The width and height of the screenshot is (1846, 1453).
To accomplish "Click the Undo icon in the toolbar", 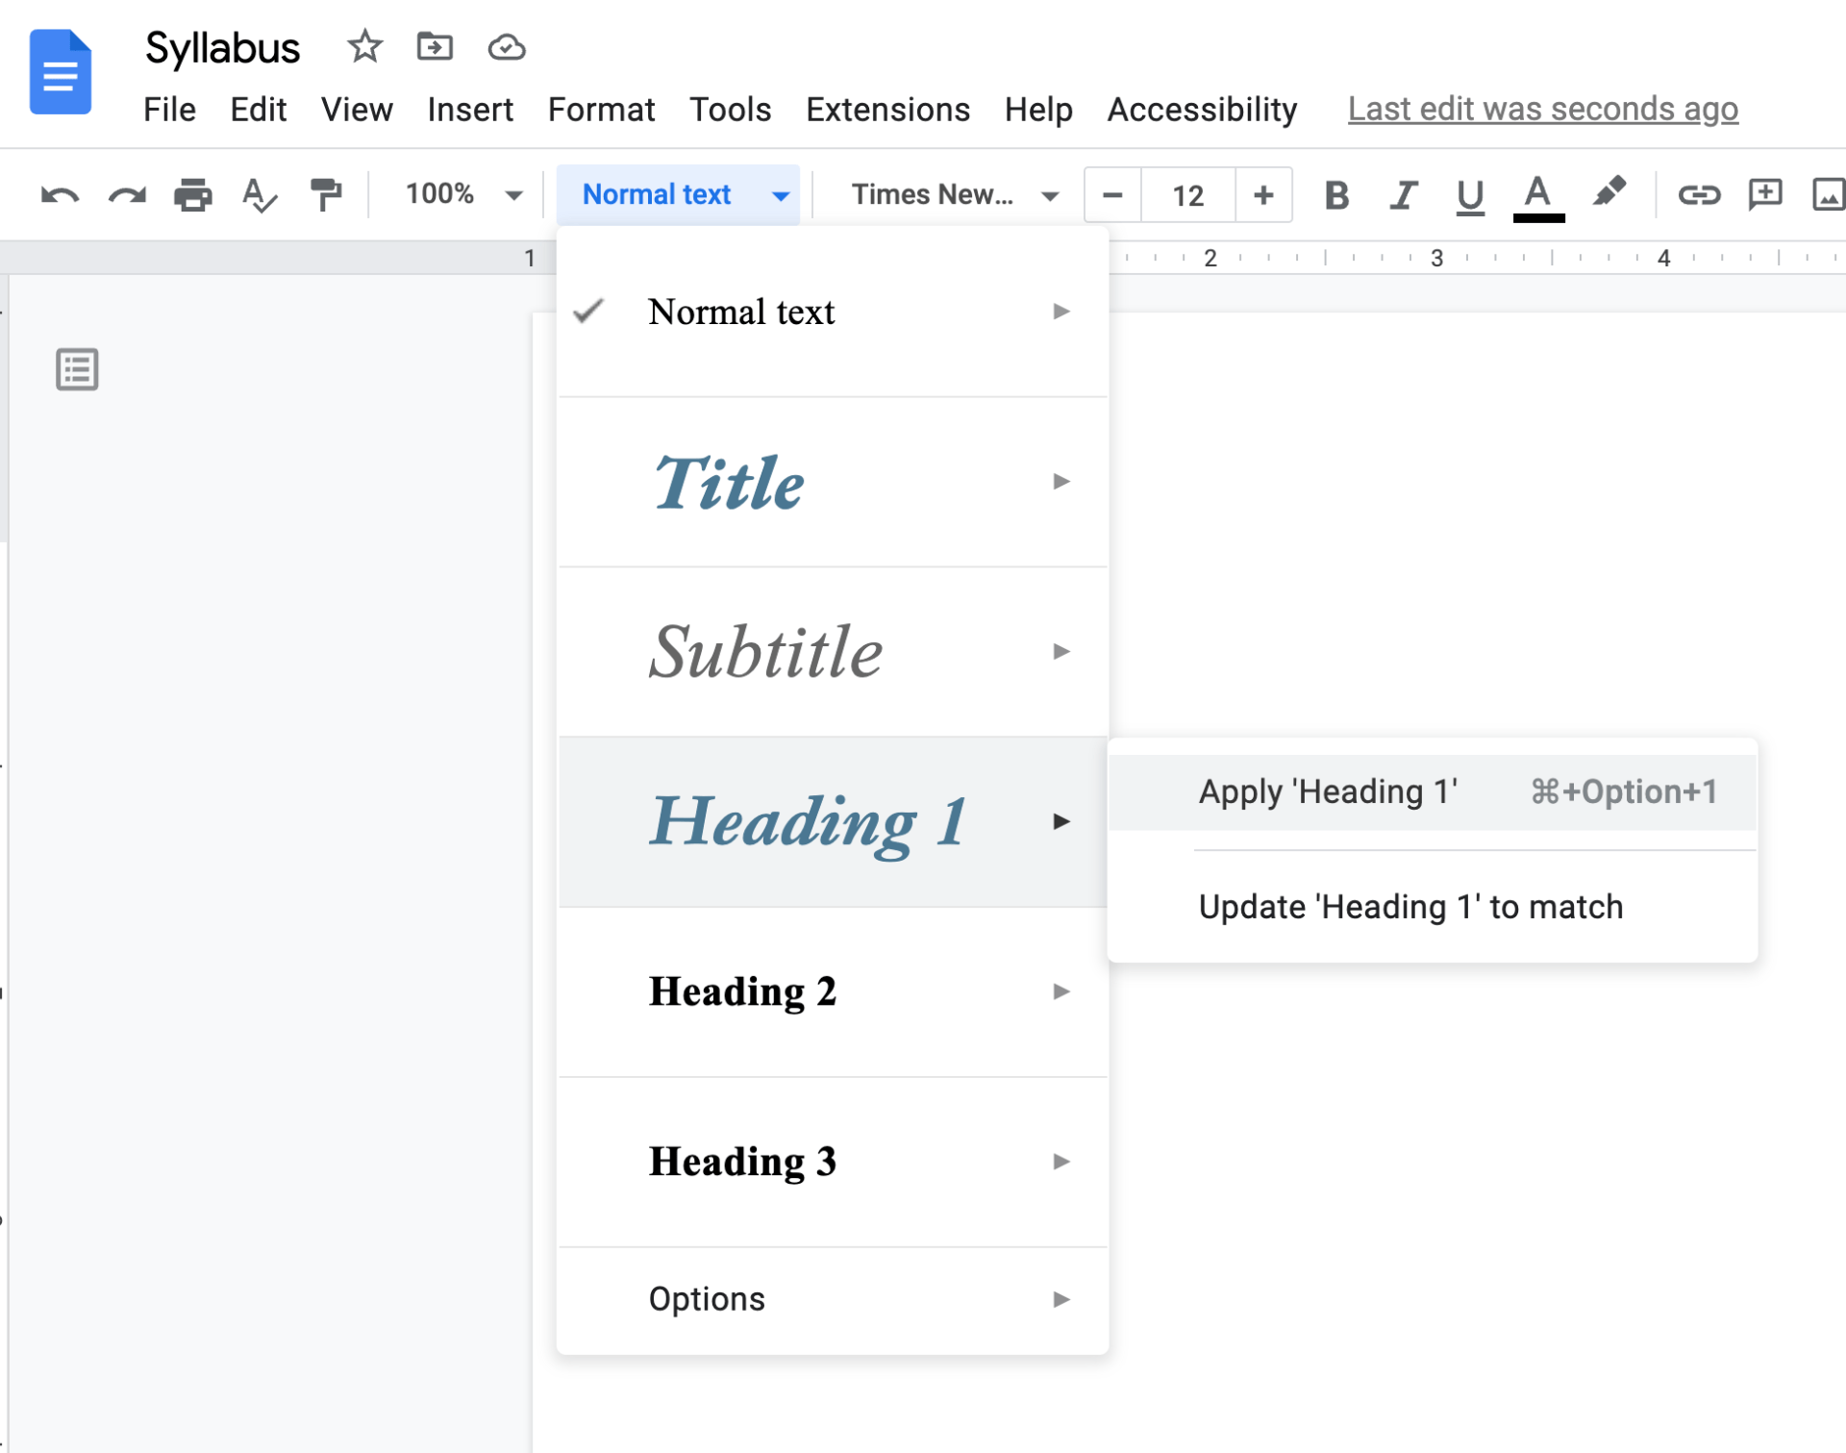I will [58, 194].
